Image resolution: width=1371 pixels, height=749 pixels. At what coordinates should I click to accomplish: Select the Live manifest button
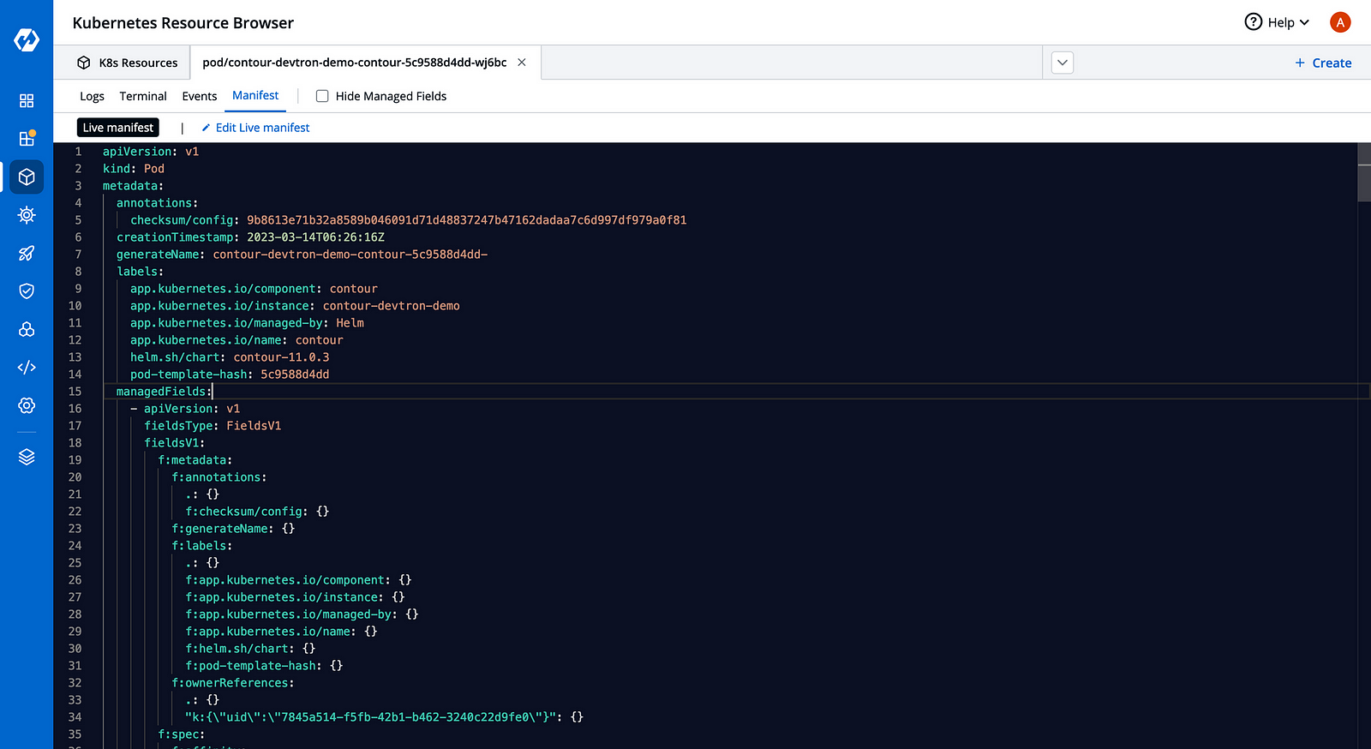coord(118,128)
